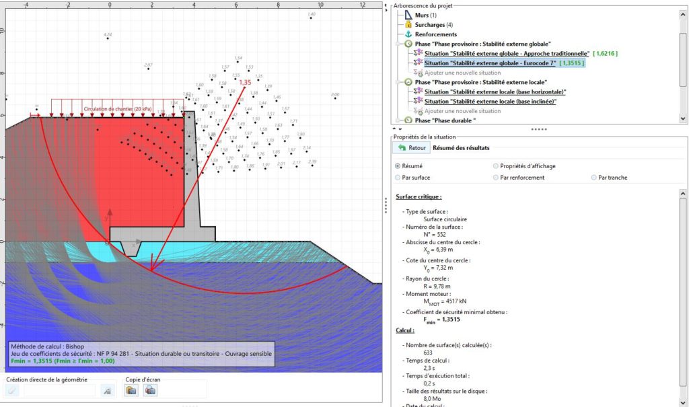Screen dimensions: 689x407
Task: Select the Par renforcement radio button
Action: click(496, 178)
